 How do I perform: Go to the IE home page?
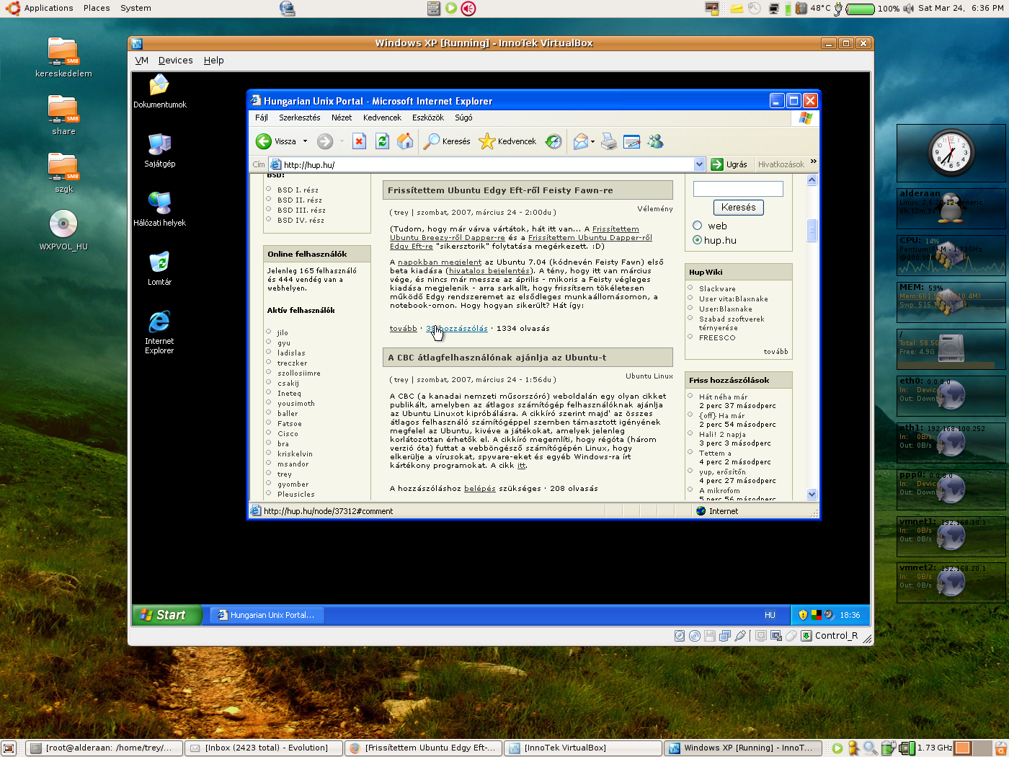pos(406,141)
